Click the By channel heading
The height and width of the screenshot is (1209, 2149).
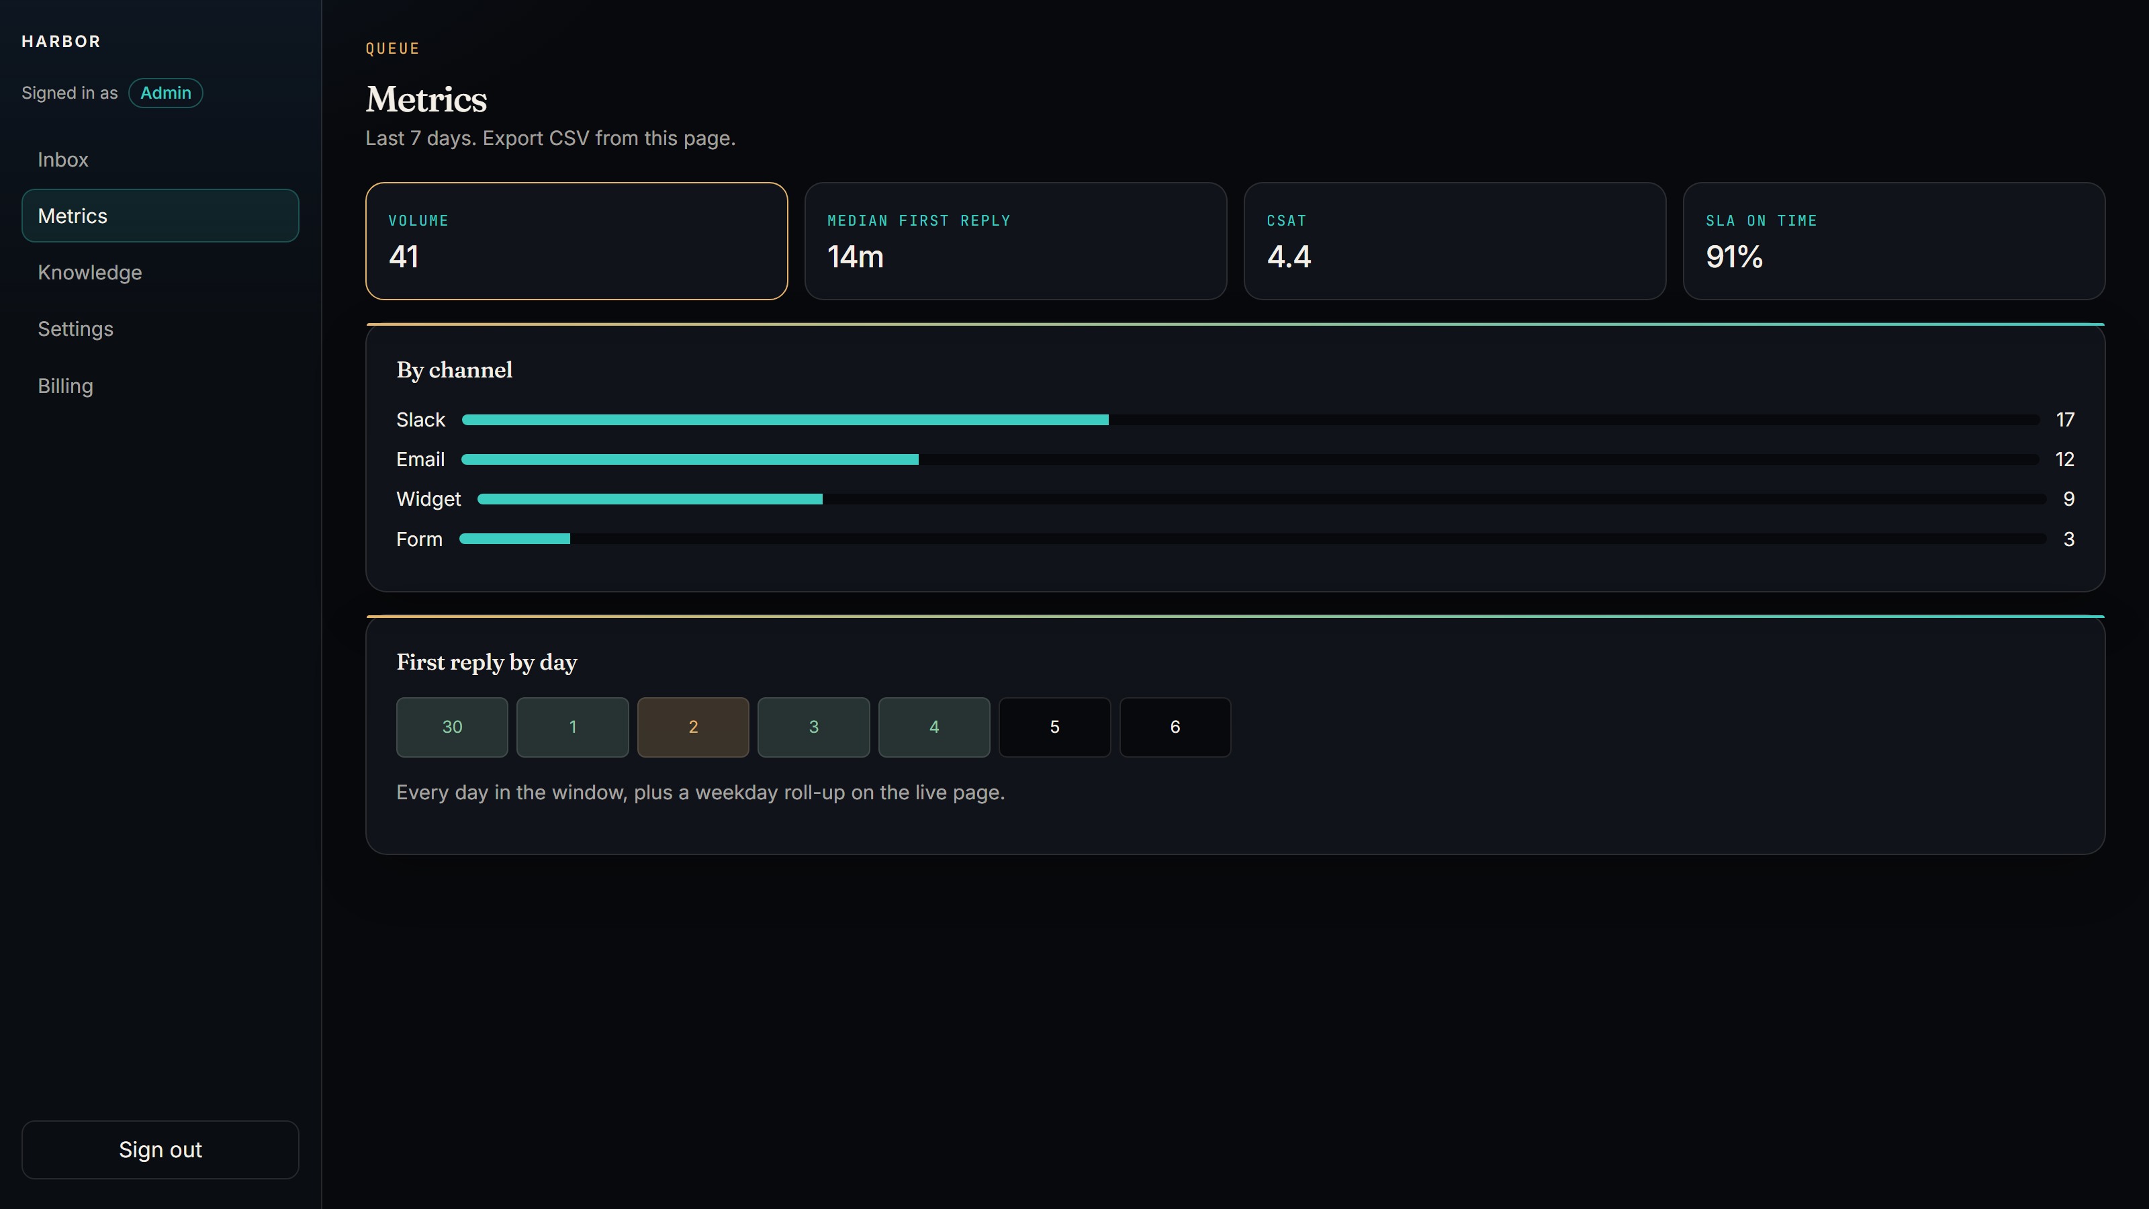pos(455,369)
